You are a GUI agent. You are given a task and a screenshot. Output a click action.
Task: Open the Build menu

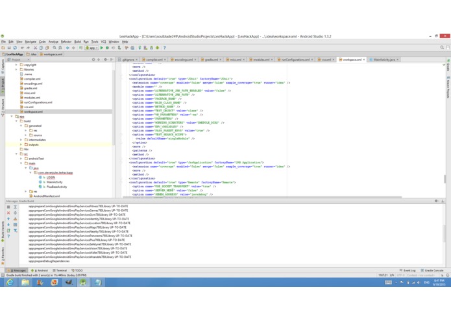point(77,42)
